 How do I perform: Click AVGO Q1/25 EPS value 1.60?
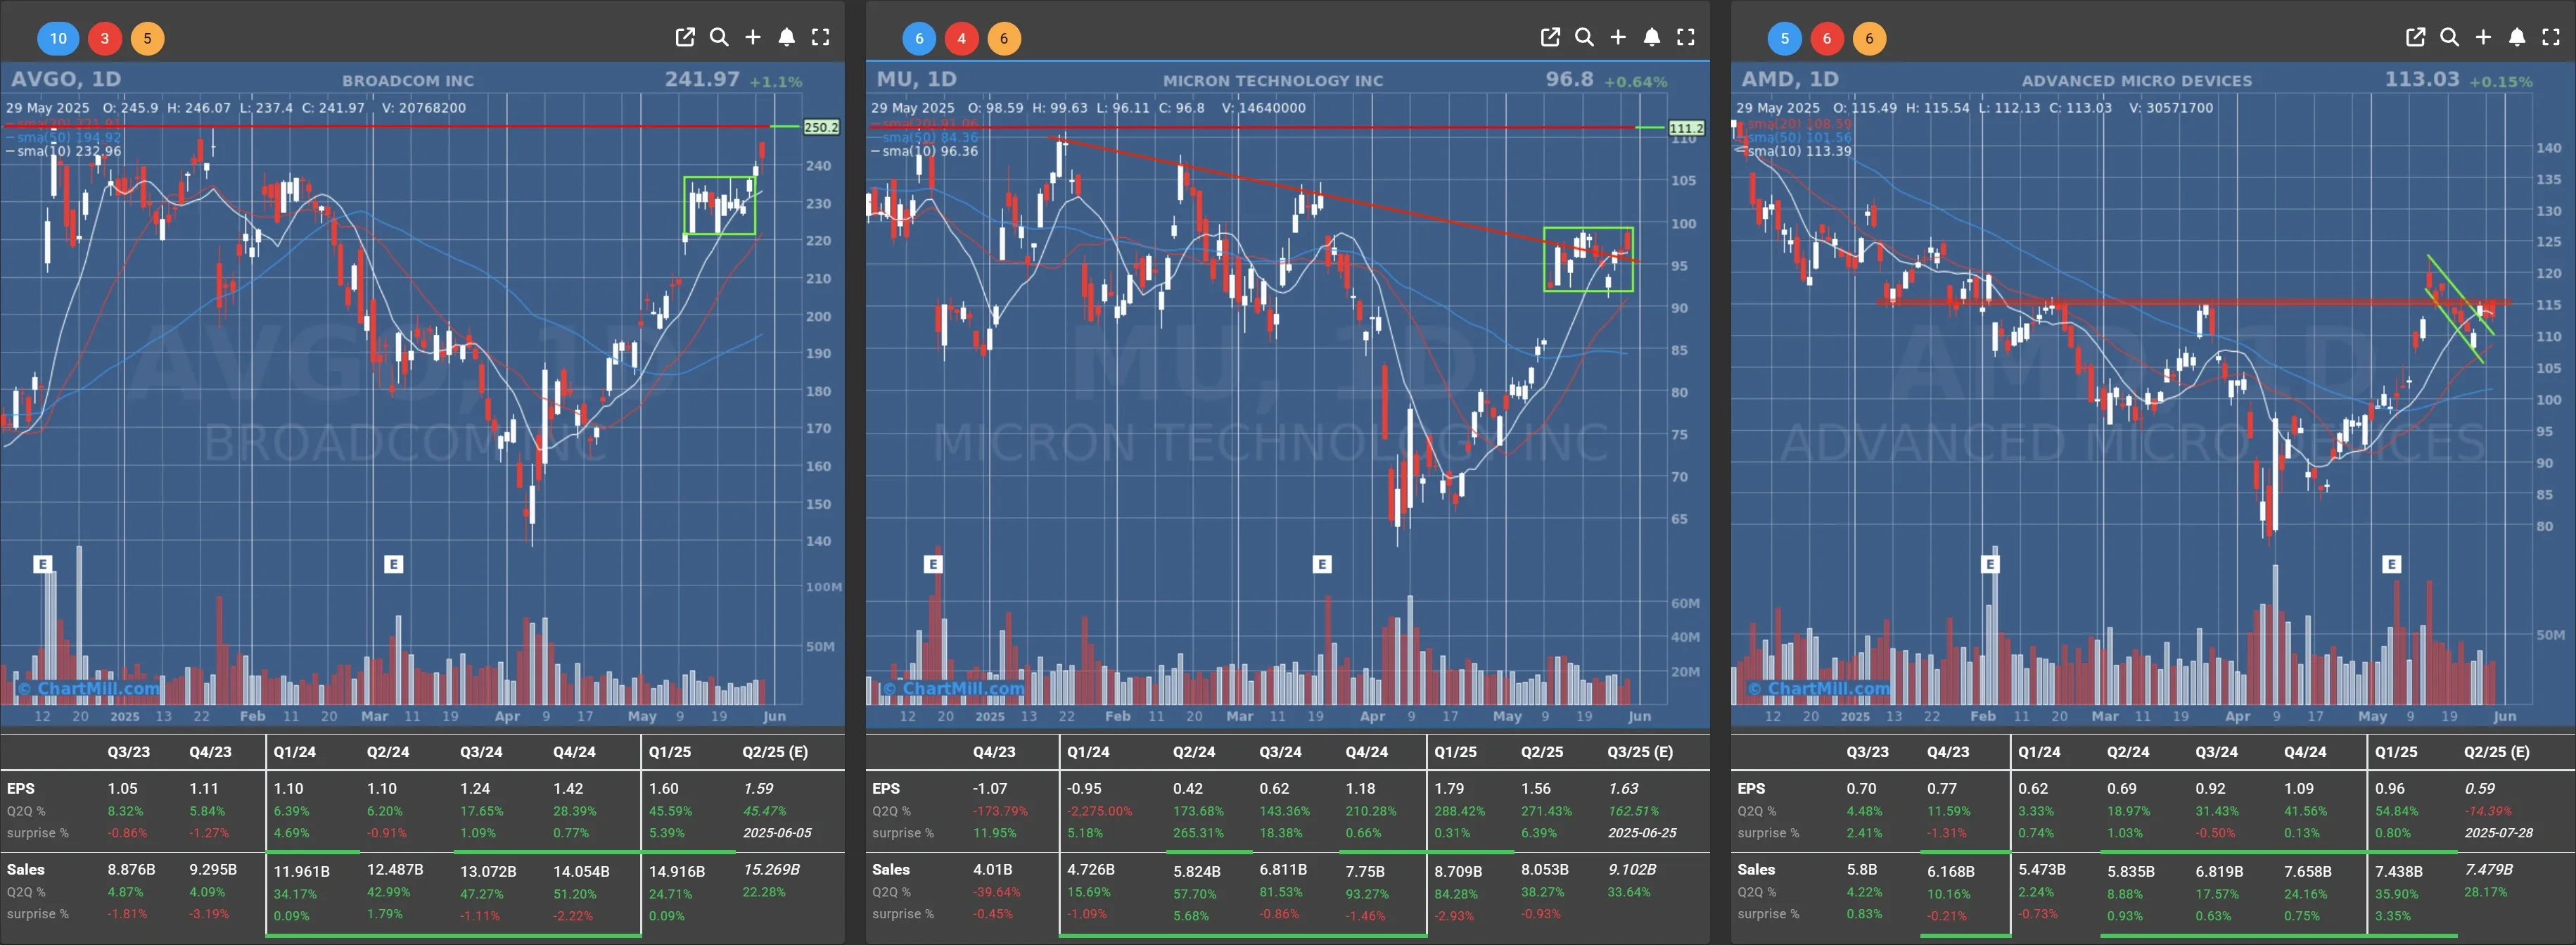[664, 789]
